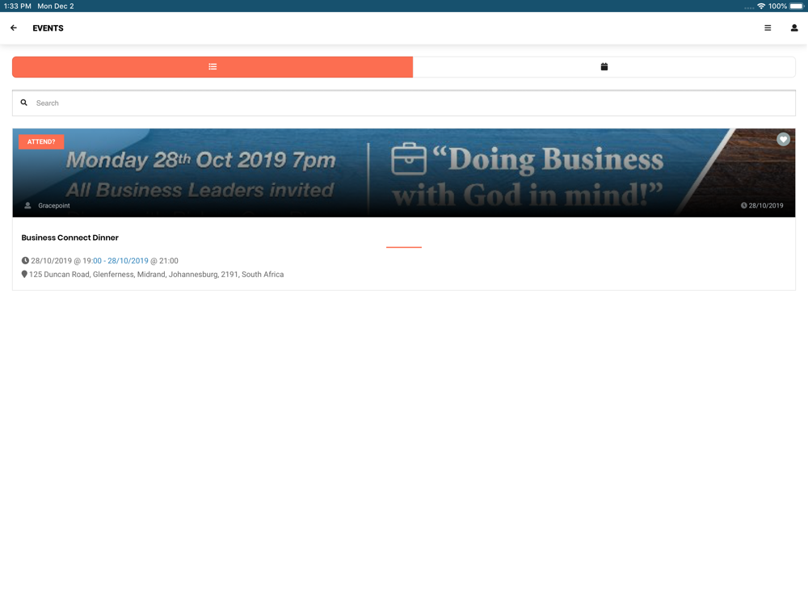Open the Business Connect Dinner title
The image size is (808, 606).
pos(70,238)
